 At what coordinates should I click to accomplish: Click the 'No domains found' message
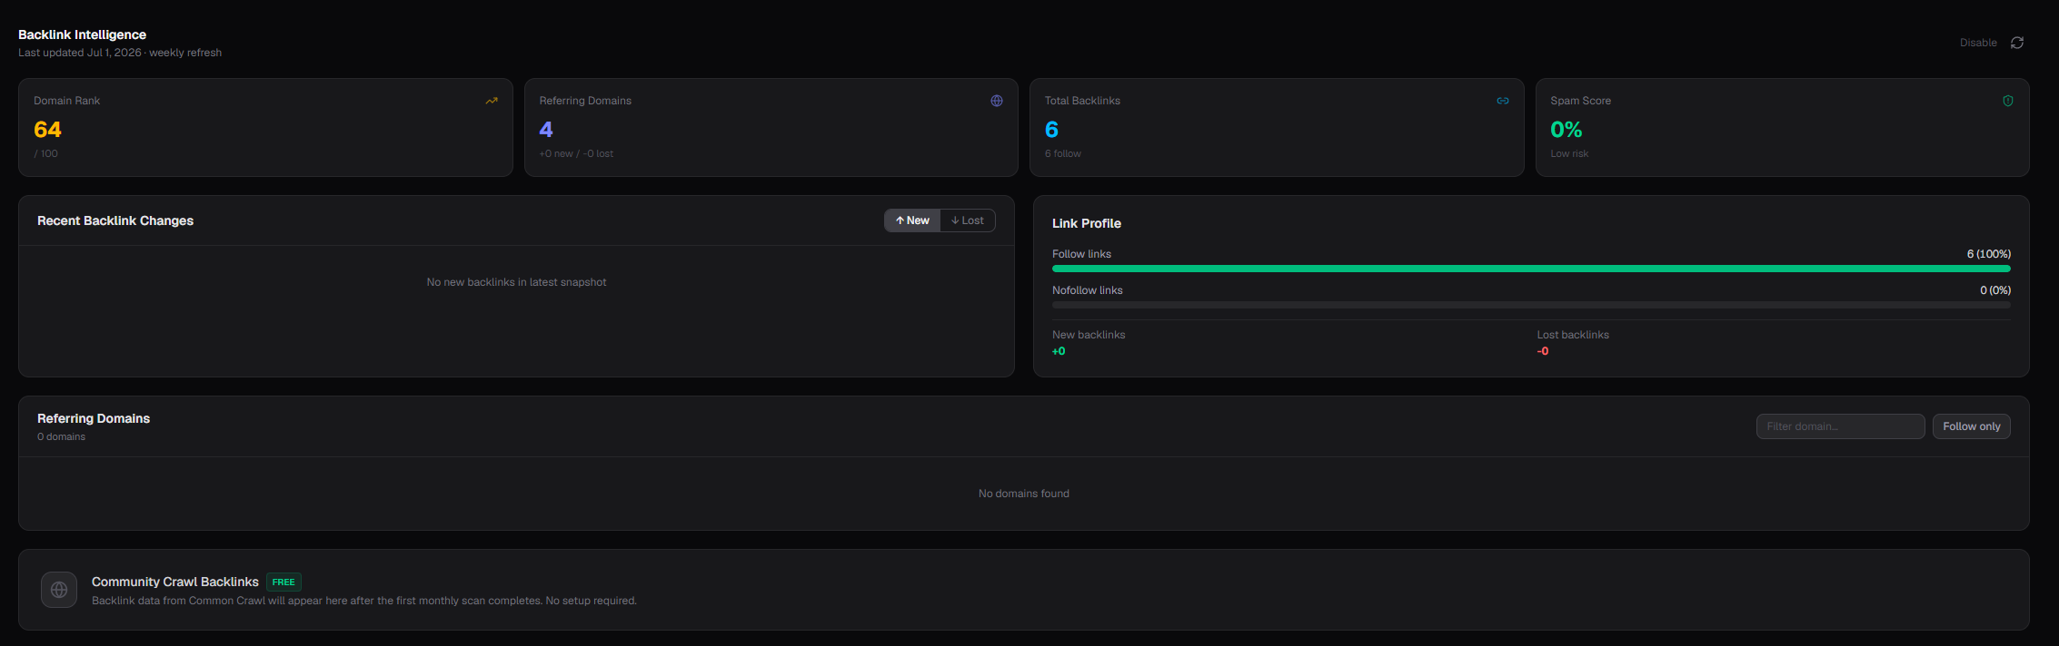tap(1024, 494)
